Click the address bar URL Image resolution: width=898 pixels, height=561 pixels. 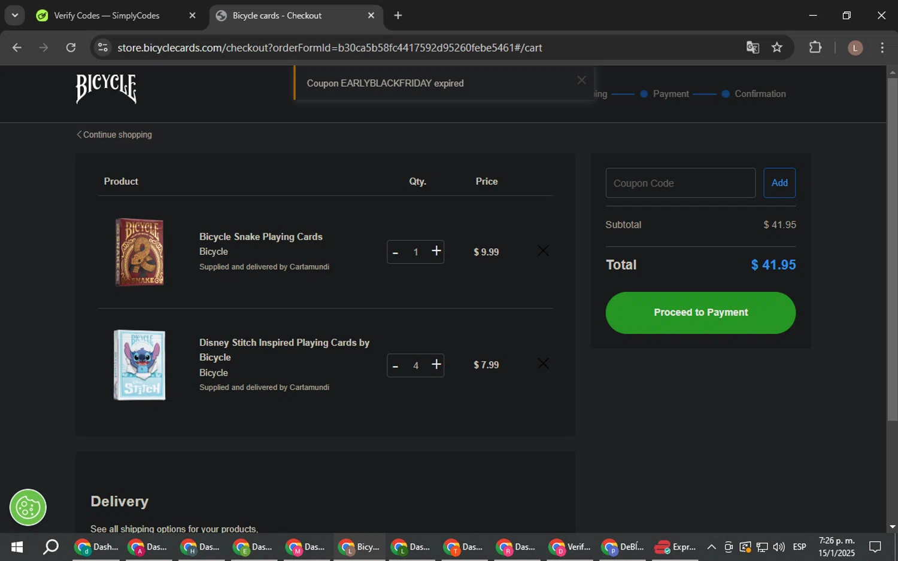[330, 48]
